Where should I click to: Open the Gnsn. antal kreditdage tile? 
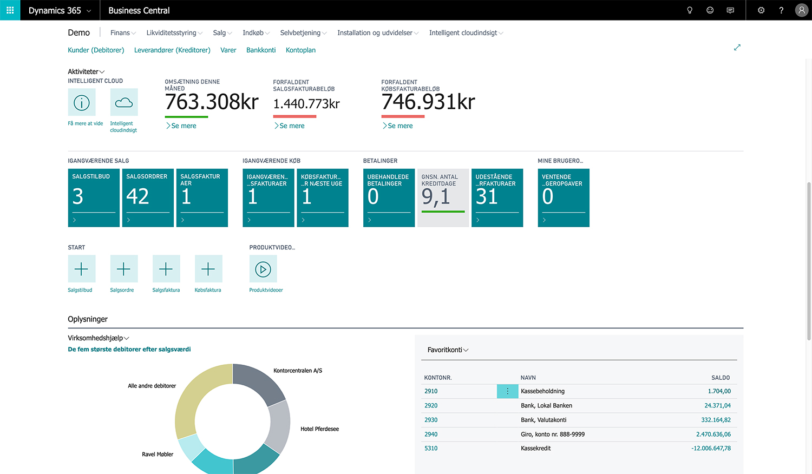443,198
